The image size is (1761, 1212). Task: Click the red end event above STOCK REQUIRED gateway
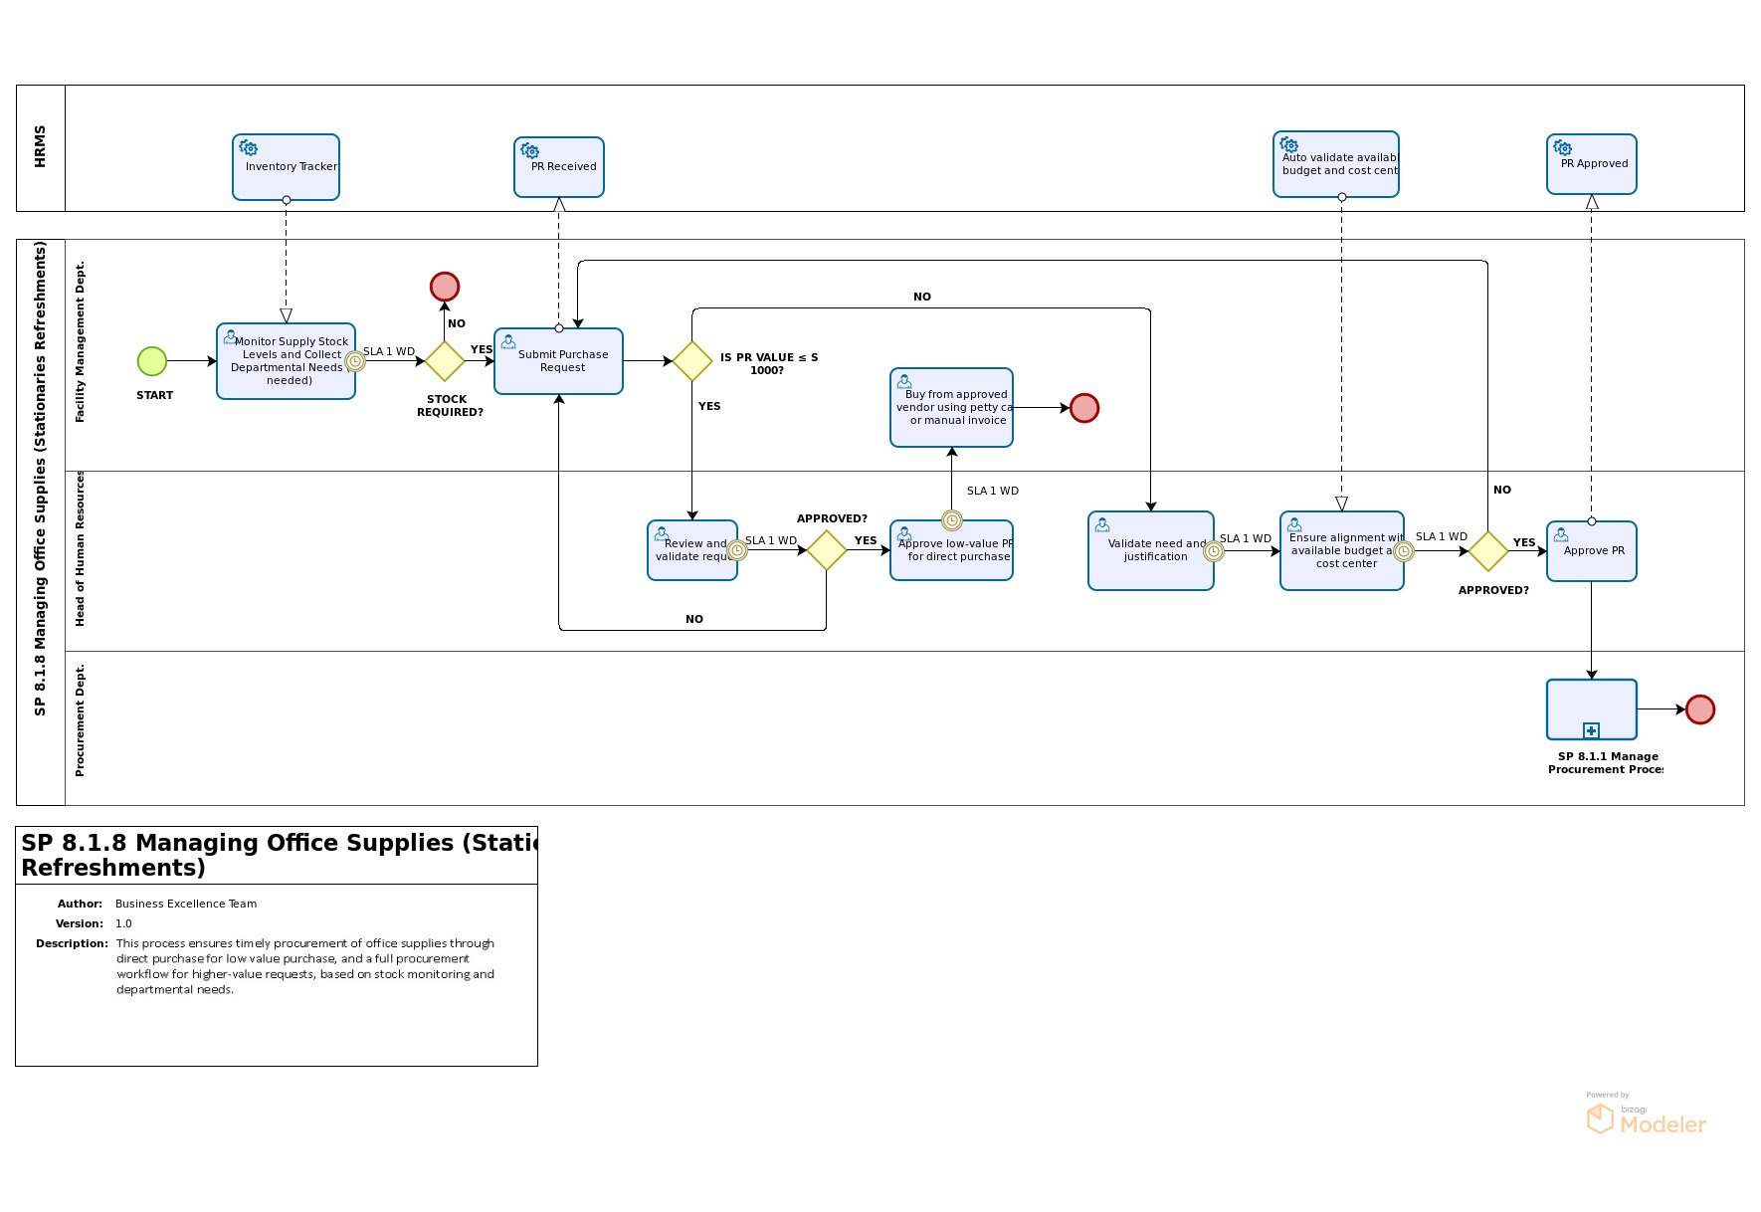coord(445,287)
